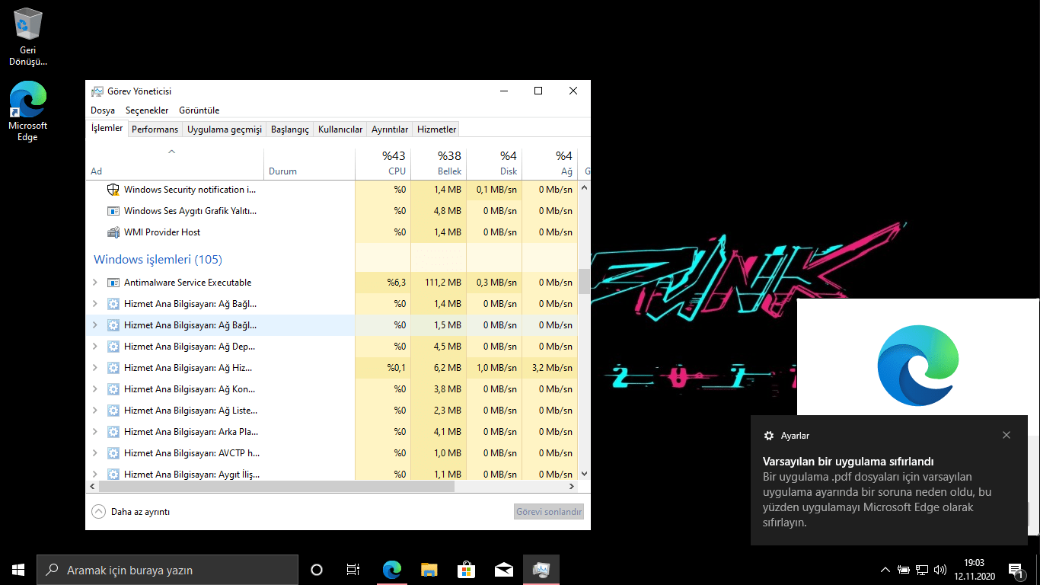Viewport: 1040px width, 585px height.
Task: Click the gear icon of Hizmet Ana Bilgisayarı: AVCTP h...
Action: click(x=113, y=453)
